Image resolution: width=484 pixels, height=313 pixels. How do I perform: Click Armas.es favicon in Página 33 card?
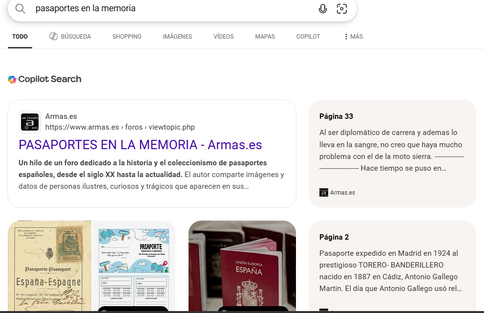point(323,193)
